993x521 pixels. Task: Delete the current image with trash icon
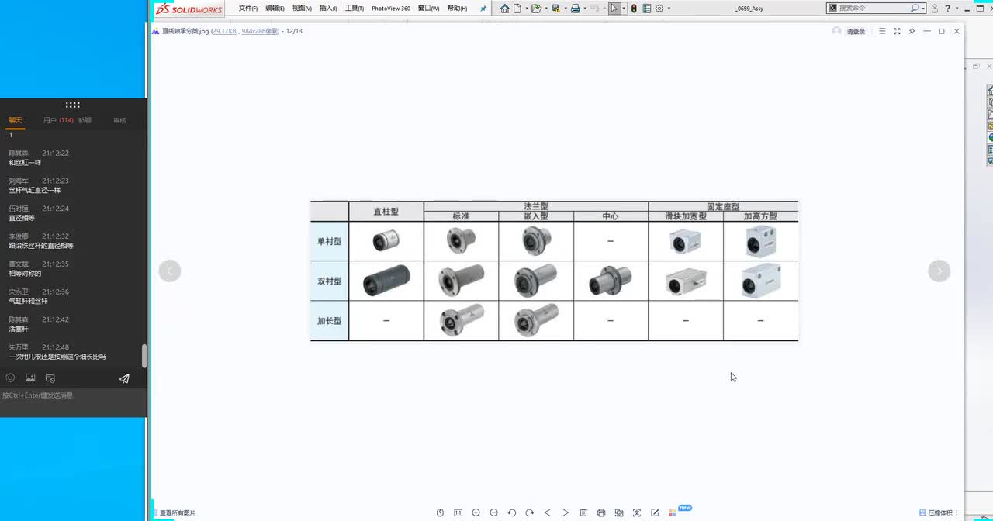(583, 512)
